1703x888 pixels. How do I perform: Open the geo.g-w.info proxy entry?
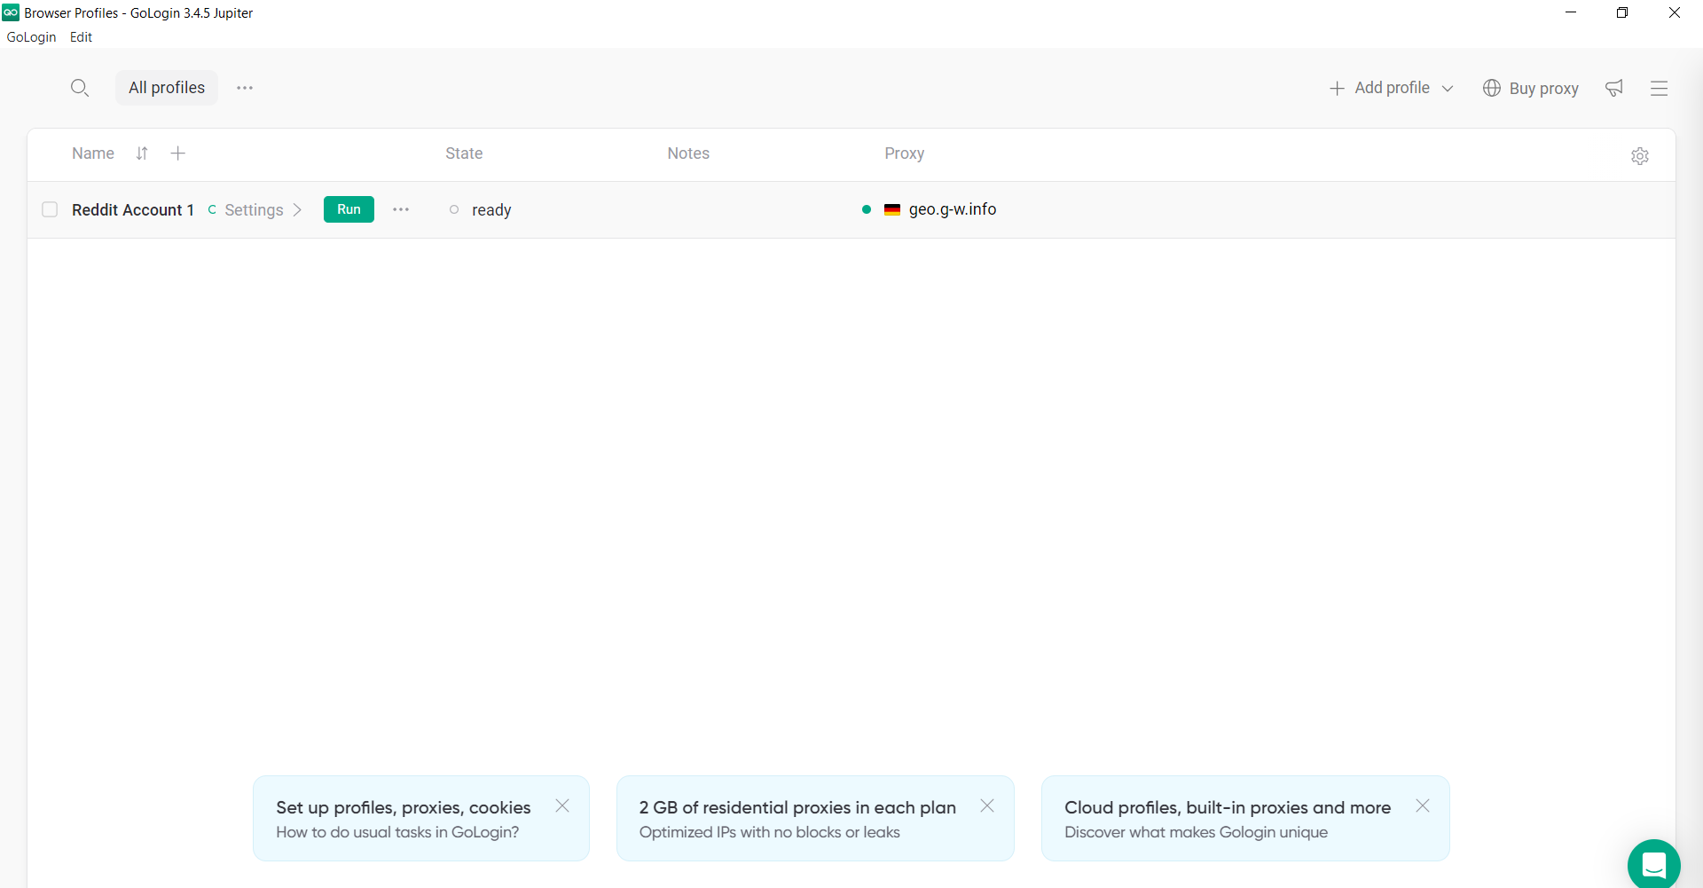tap(953, 209)
